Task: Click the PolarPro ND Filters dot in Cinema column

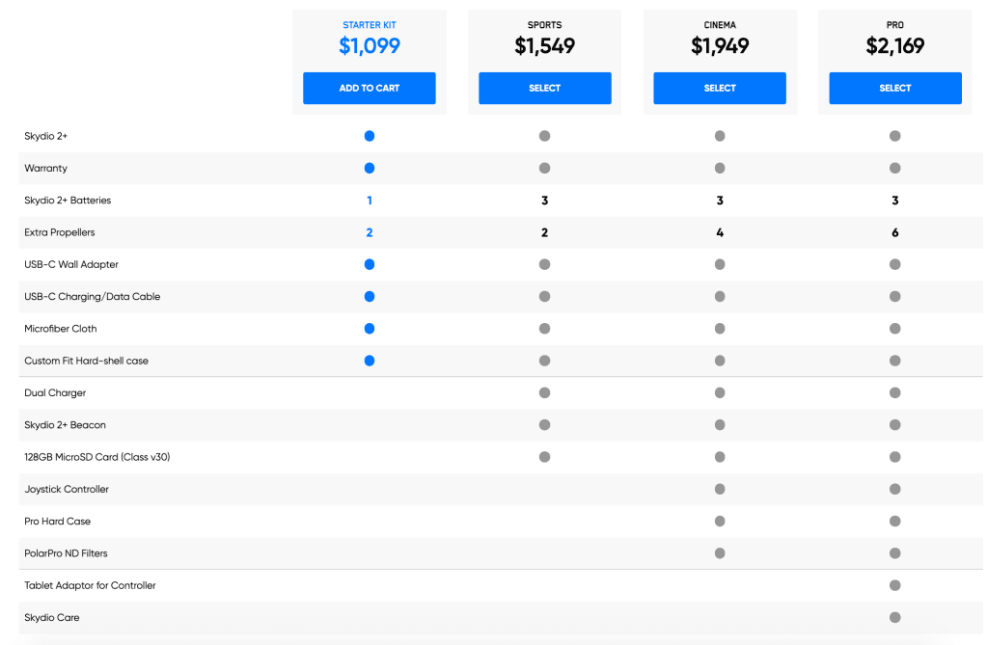Action: coord(720,552)
